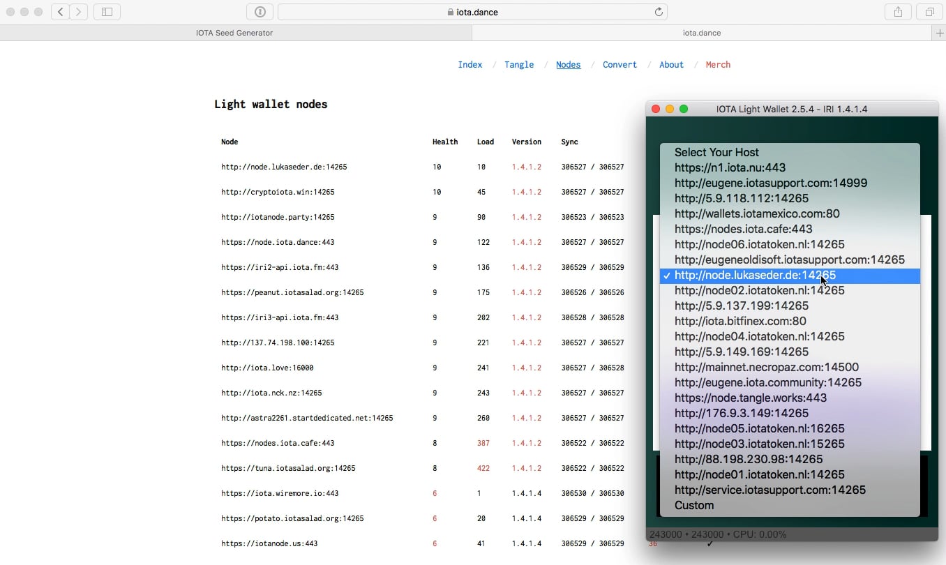Toggle the Safari sidebar button

point(107,12)
